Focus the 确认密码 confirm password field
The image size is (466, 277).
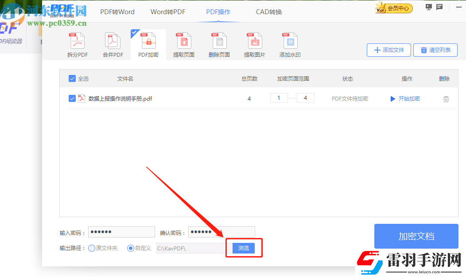point(221,232)
